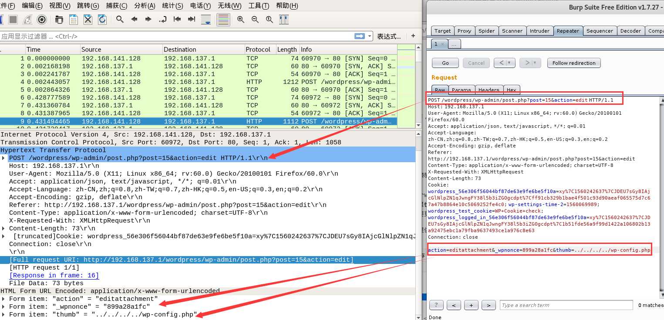Close the current capture file icon
Screen dimensions: 664x320
88,20
